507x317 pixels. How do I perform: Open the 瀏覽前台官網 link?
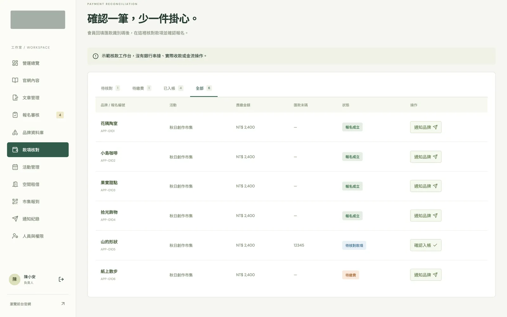[38, 304]
